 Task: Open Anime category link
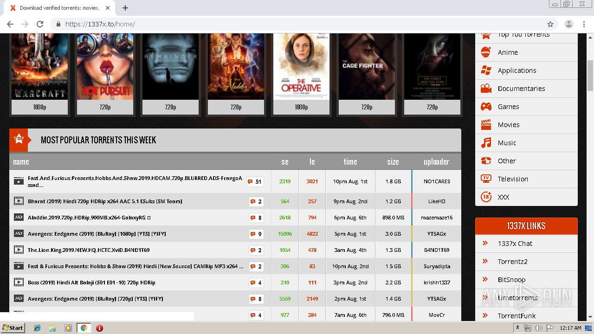coord(508,52)
